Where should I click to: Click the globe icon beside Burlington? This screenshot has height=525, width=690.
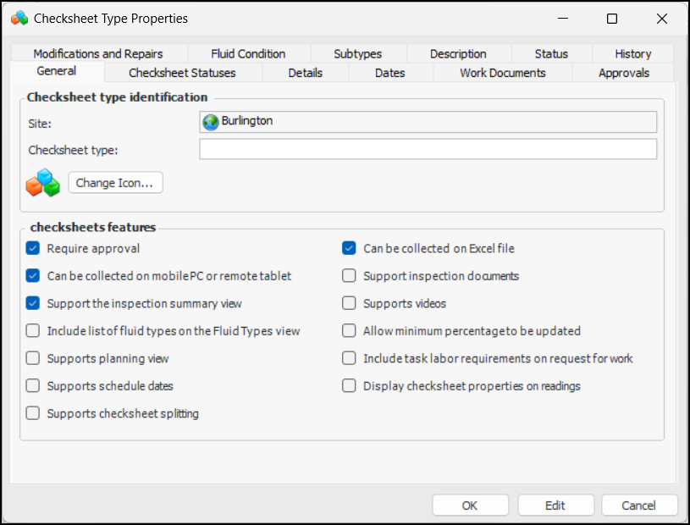point(211,122)
